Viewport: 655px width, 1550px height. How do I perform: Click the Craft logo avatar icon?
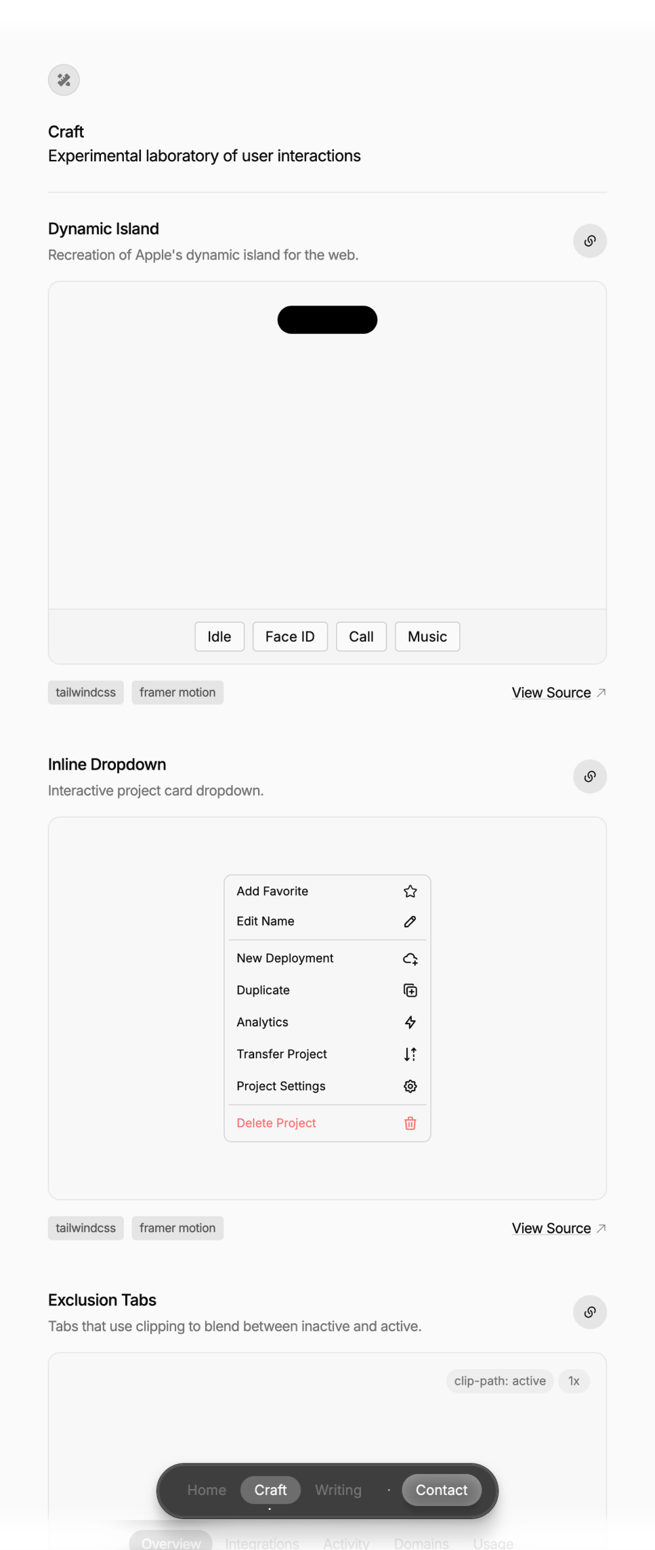click(64, 80)
